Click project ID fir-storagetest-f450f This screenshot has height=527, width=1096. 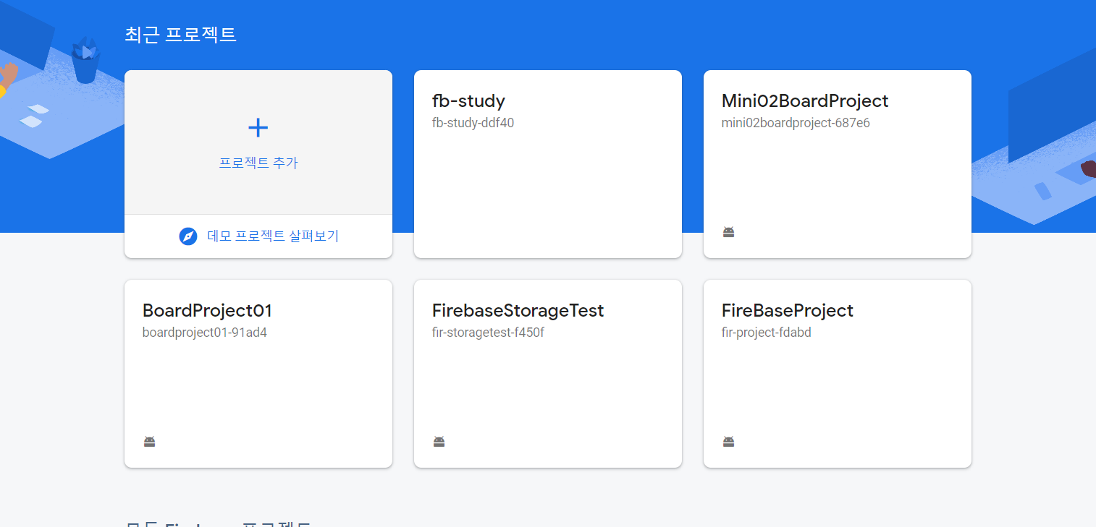[x=488, y=333]
